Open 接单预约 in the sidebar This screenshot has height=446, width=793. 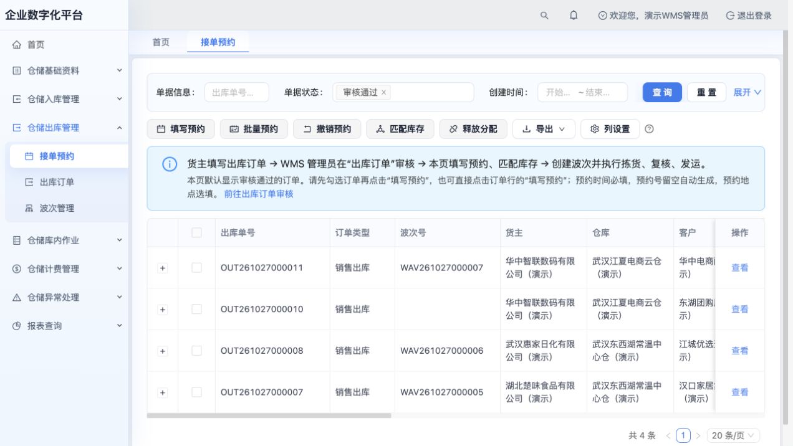coord(69,156)
